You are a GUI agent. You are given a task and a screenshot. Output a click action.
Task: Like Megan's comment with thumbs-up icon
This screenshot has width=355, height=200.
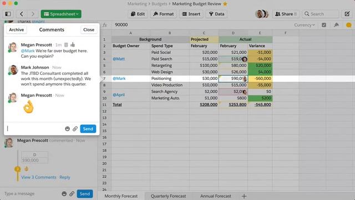coord(73,44)
